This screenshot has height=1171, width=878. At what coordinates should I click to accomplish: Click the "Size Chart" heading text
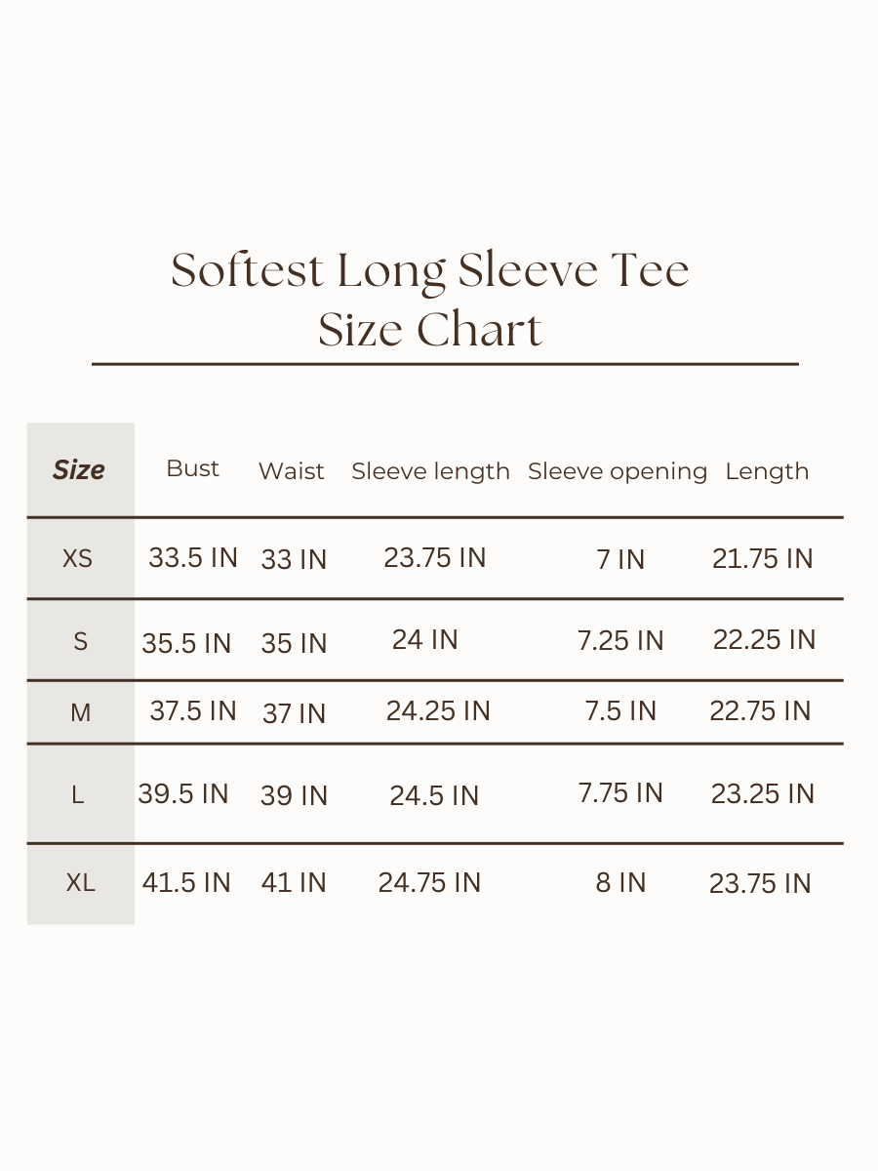pyautogui.click(x=430, y=329)
